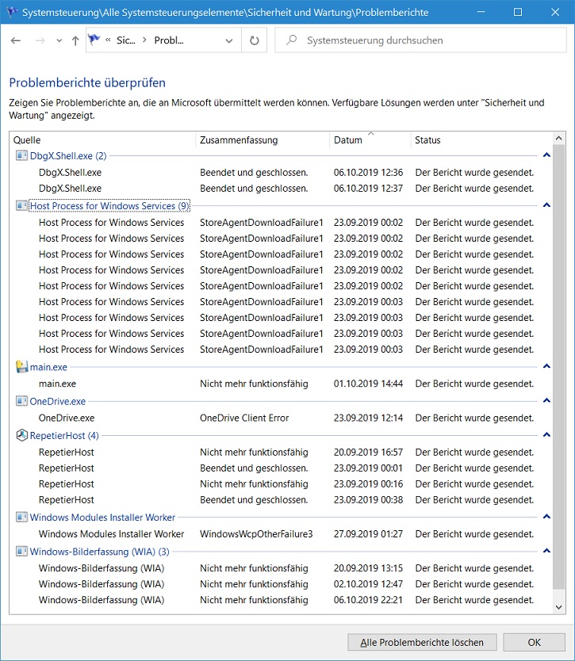
Task: Click Windows-Bilderfassung (WIA) group icon
Action: click(21, 551)
